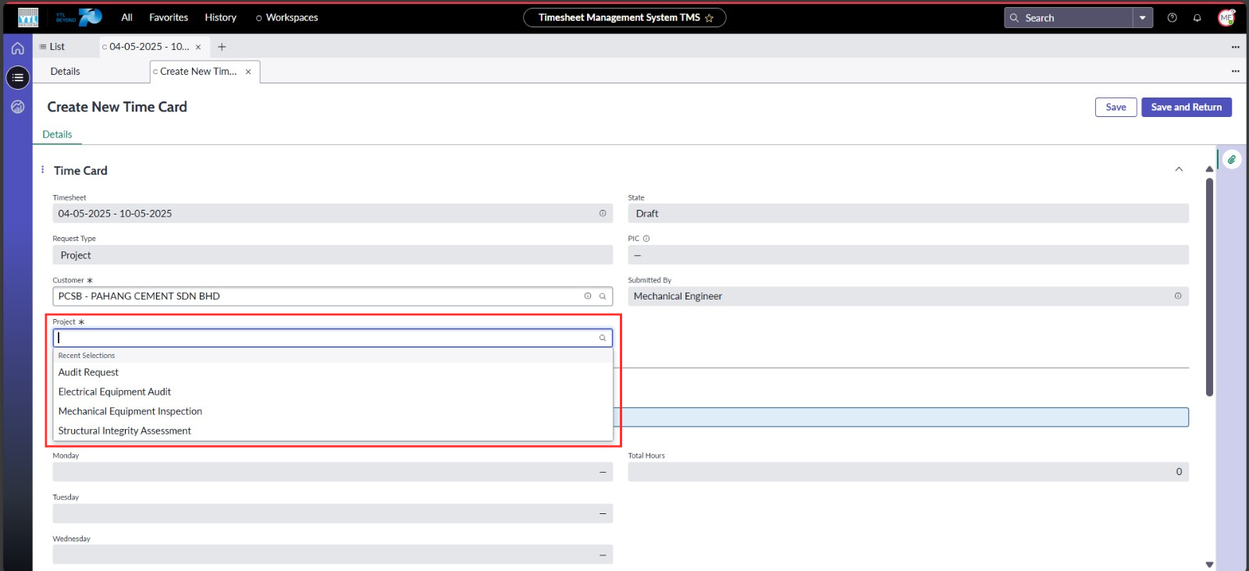The image size is (1249, 571).
Task: Open the notifications bell icon
Action: point(1197,18)
